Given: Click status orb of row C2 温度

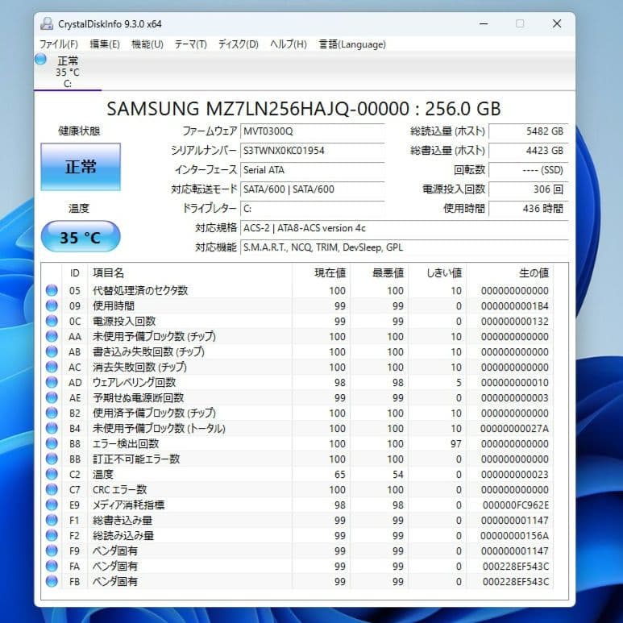Looking at the screenshot, I should click(x=52, y=474).
